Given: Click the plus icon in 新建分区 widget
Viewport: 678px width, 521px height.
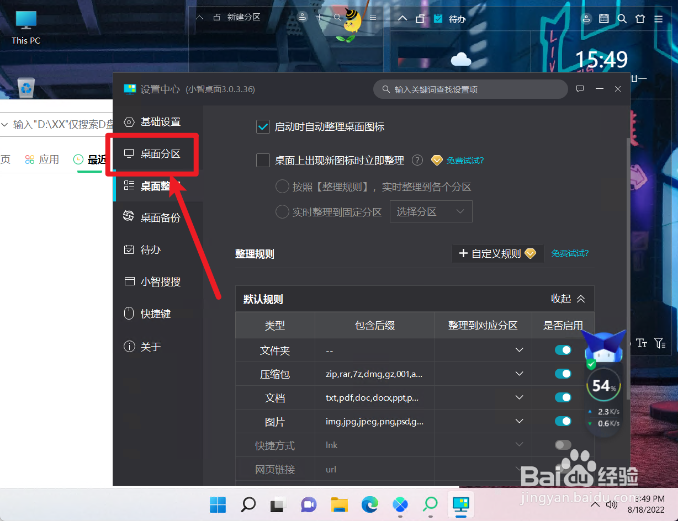Looking at the screenshot, I should (x=319, y=18).
